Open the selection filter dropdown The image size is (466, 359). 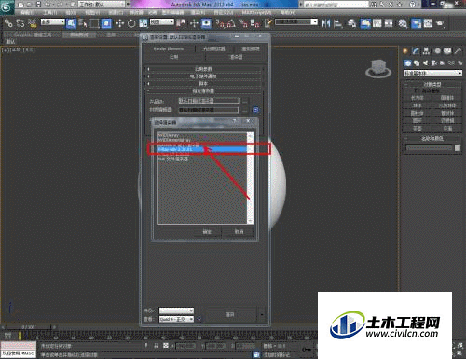click(x=53, y=22)
